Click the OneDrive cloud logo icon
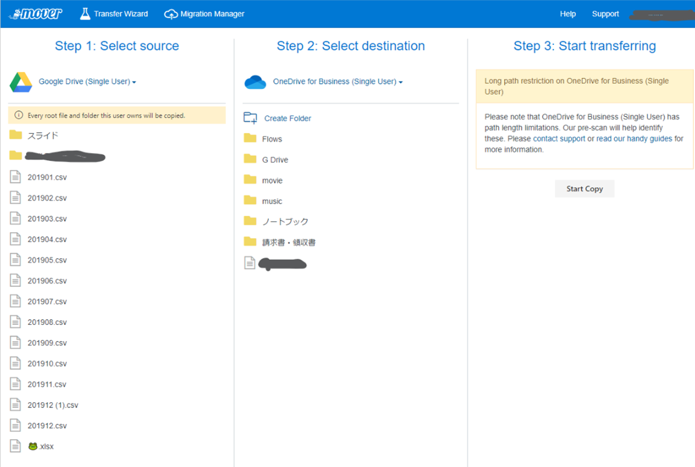Viewport: 695px width, 467px height. [x=255, y=82]
